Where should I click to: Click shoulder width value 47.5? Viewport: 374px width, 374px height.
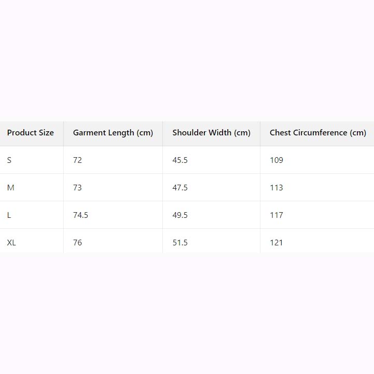click(x=180, y=188)
